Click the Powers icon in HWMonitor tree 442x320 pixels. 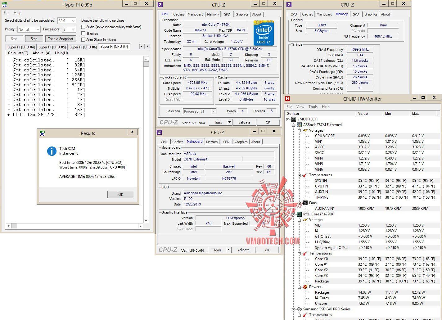(x=305, y=287)
